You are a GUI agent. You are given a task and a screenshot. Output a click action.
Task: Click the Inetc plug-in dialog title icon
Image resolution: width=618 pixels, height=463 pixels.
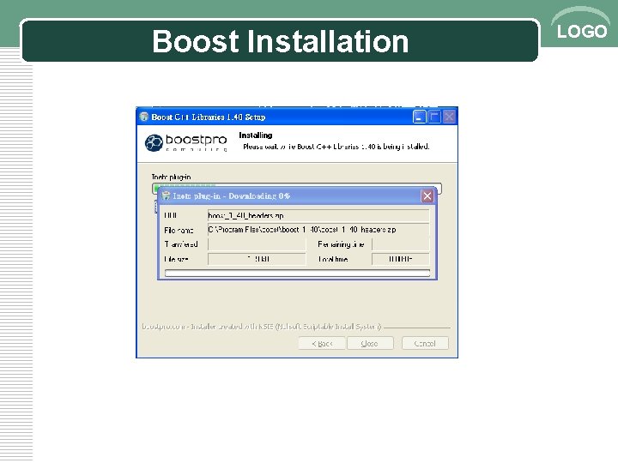pos(166,195)
